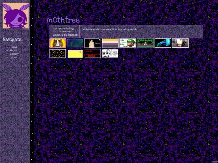
Task: Click the Life Love Luigi stamp
Action: pyautogui.click(x=128, y=43)
